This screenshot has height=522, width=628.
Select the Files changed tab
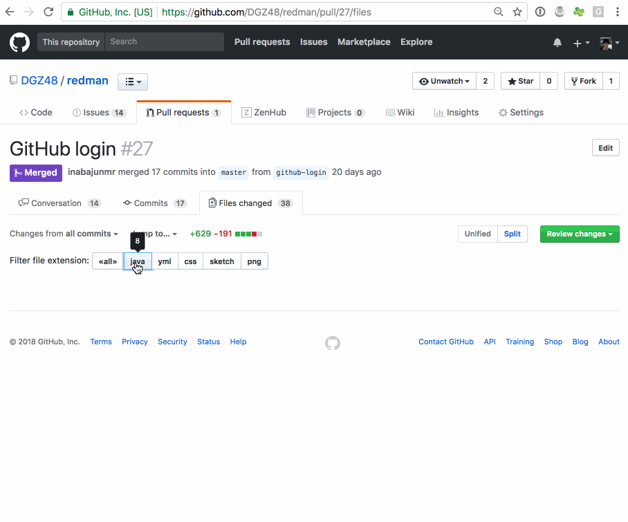point(251,203)
